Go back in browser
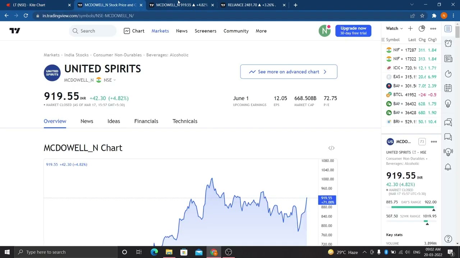This screenshot has height=258, width=460. [x=6, y=15]
